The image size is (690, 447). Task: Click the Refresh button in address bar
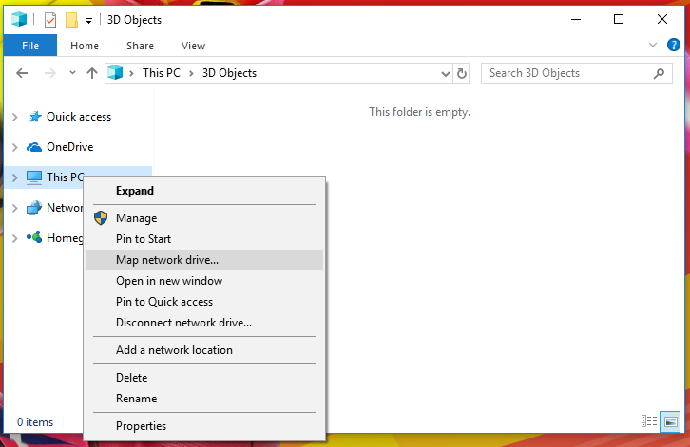pos(462,73)
